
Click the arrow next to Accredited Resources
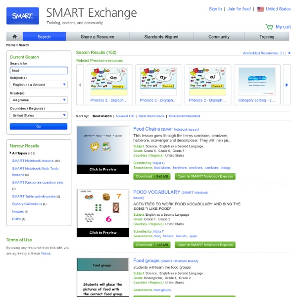(x=289, y=53)
